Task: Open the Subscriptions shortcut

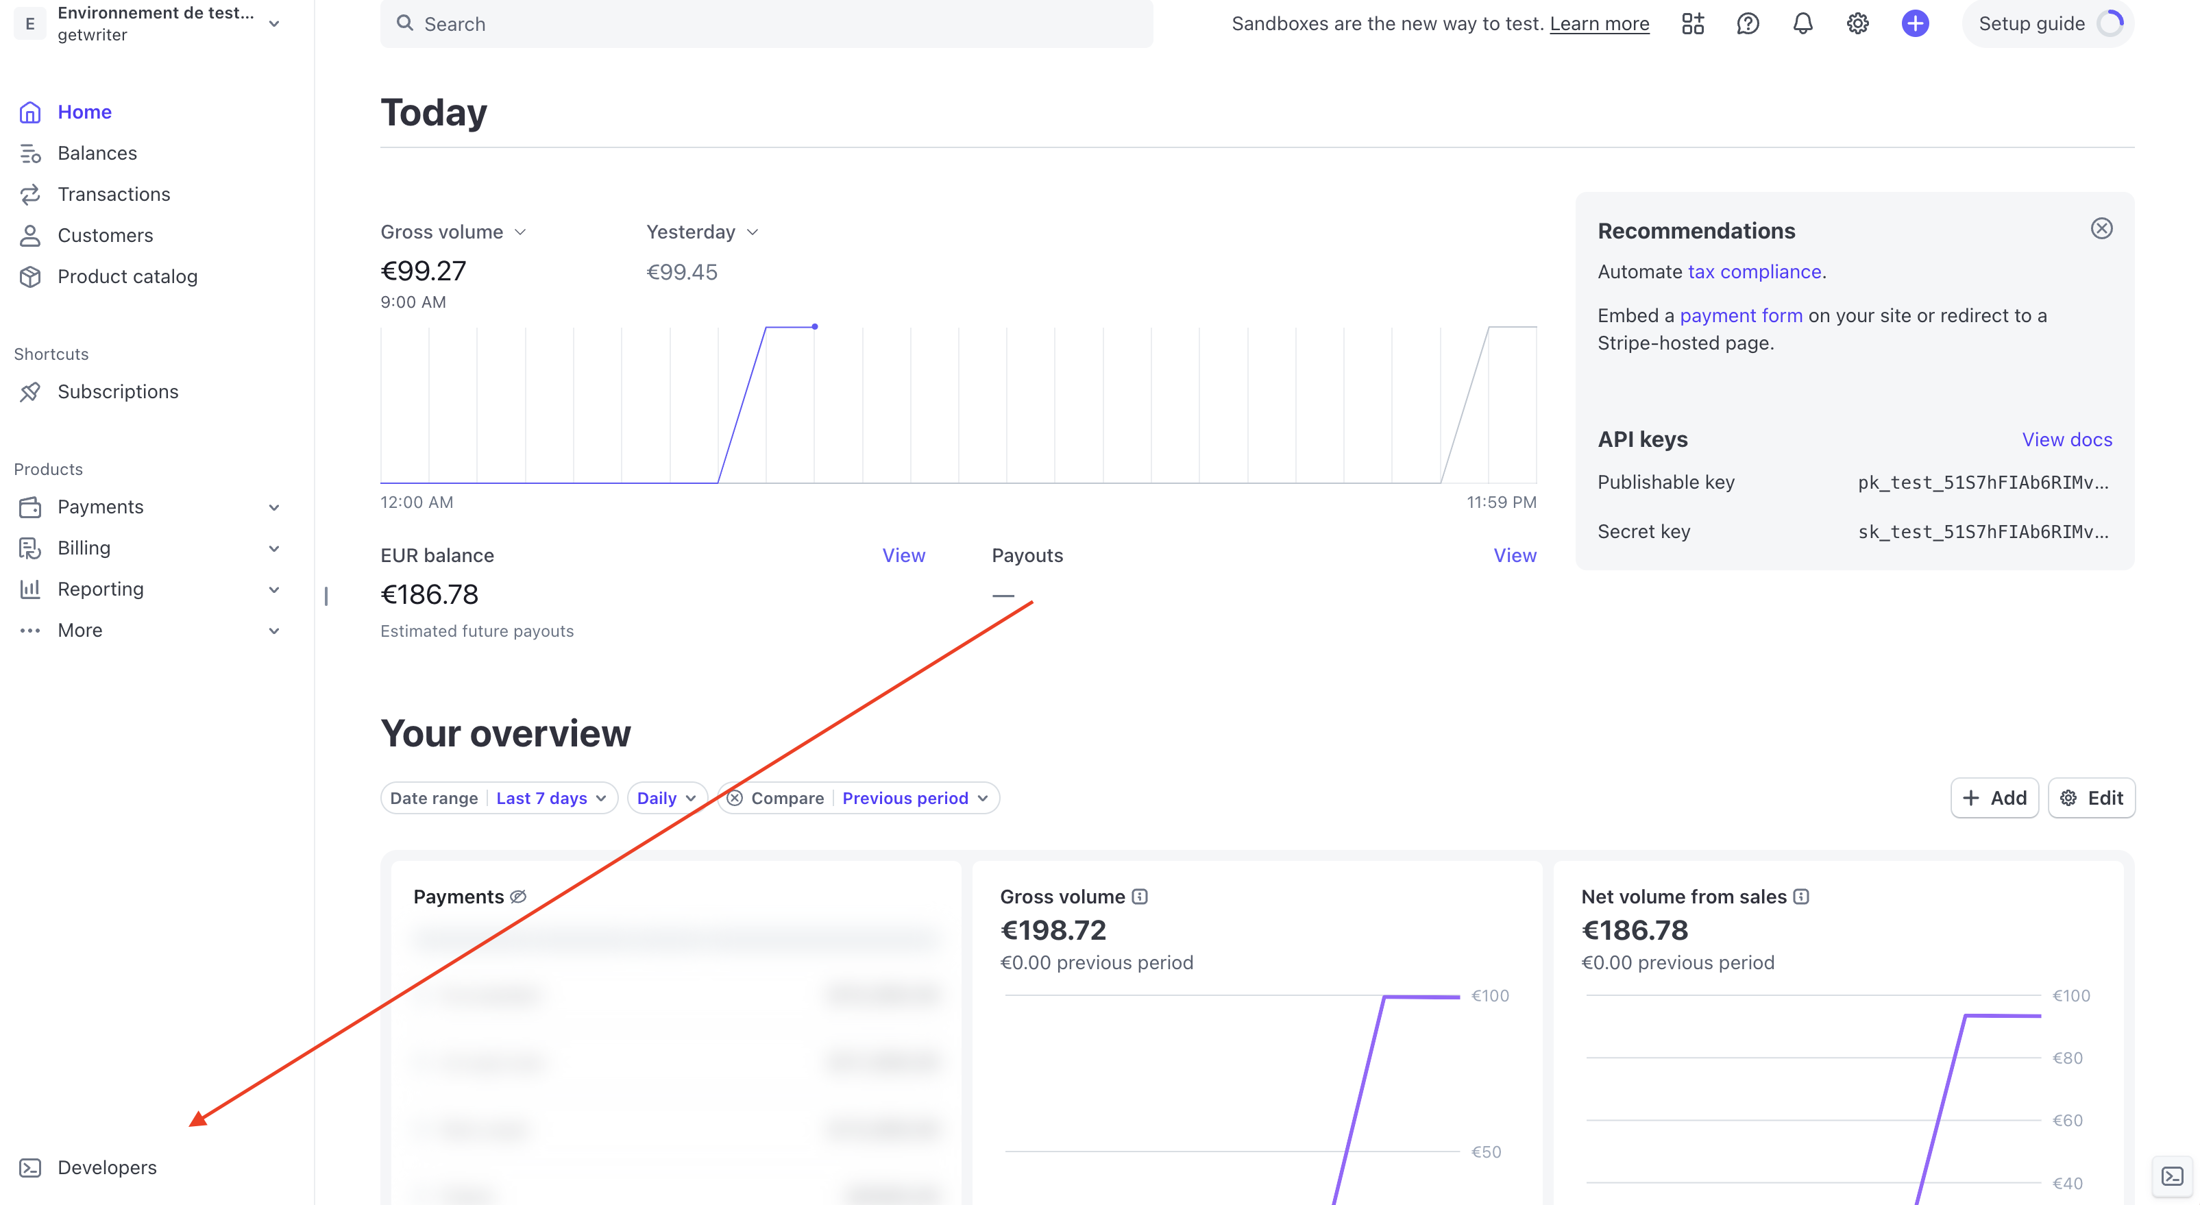Action: coord(118,392)
